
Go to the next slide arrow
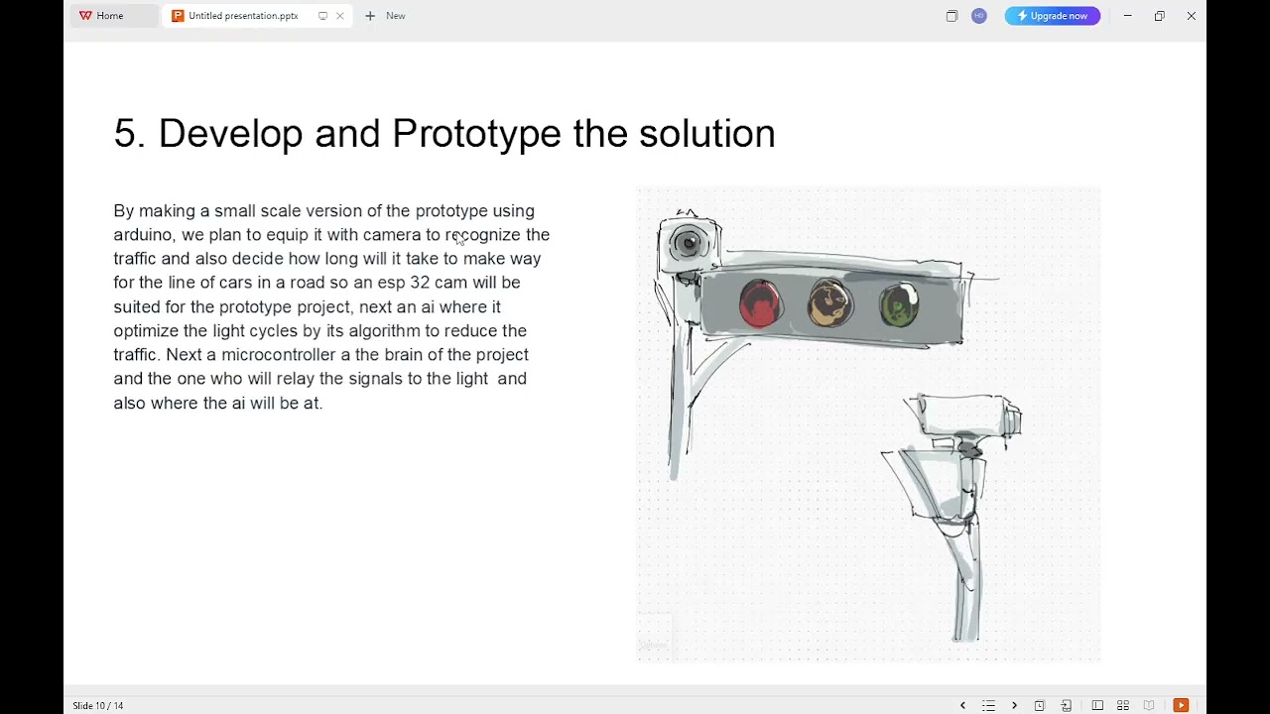[1014, 706]
